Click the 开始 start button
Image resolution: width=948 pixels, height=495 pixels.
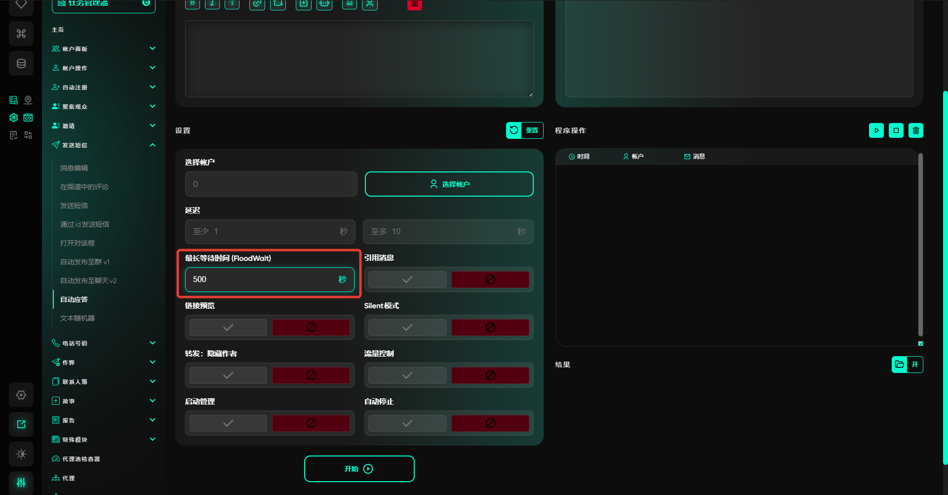tap(359, 469)
